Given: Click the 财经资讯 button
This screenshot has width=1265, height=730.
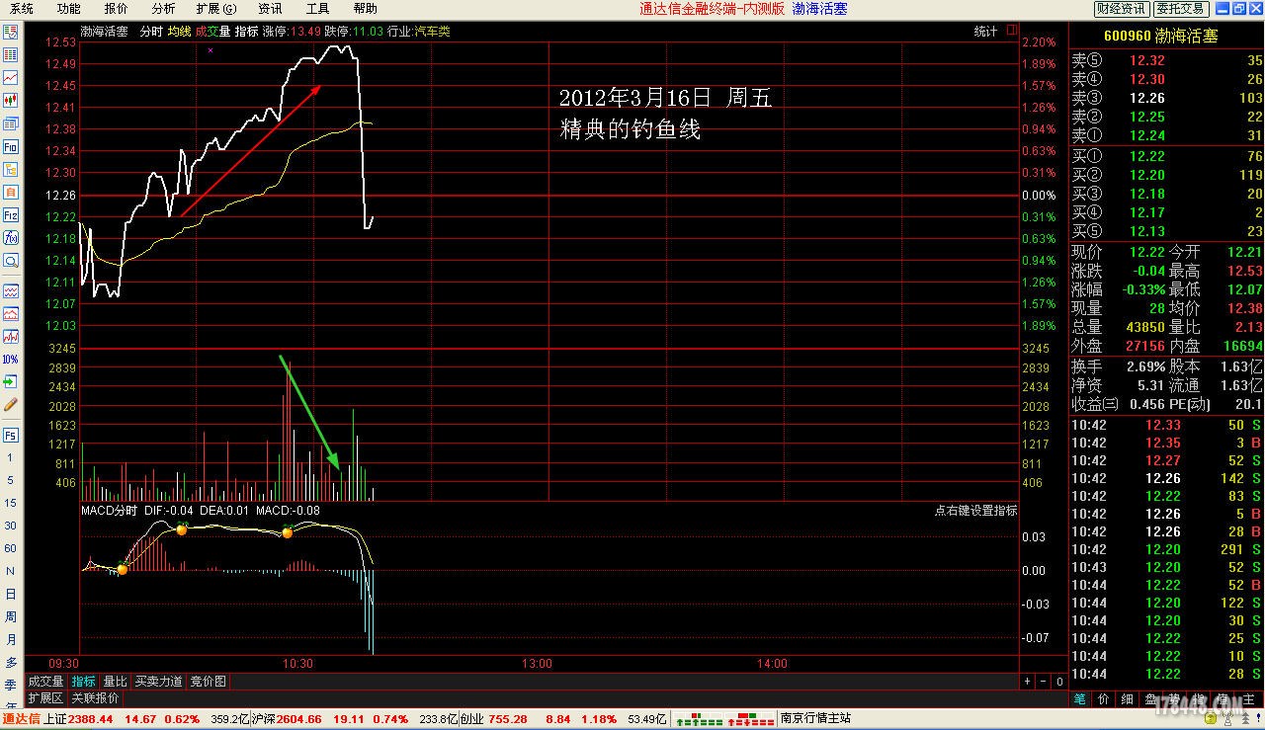Looking at the screenshot, I should pyautogui.click(x=1122, y=9).
